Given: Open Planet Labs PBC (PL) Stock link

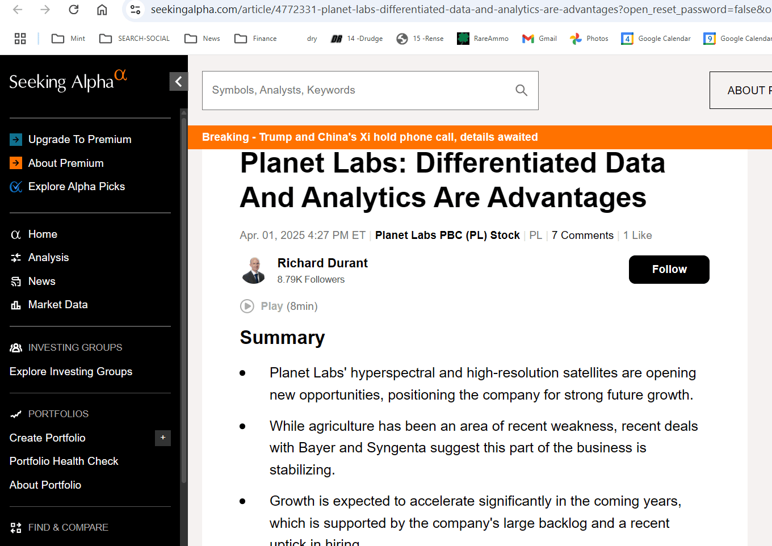Looking at the screenshot, I should click(447, 236).
